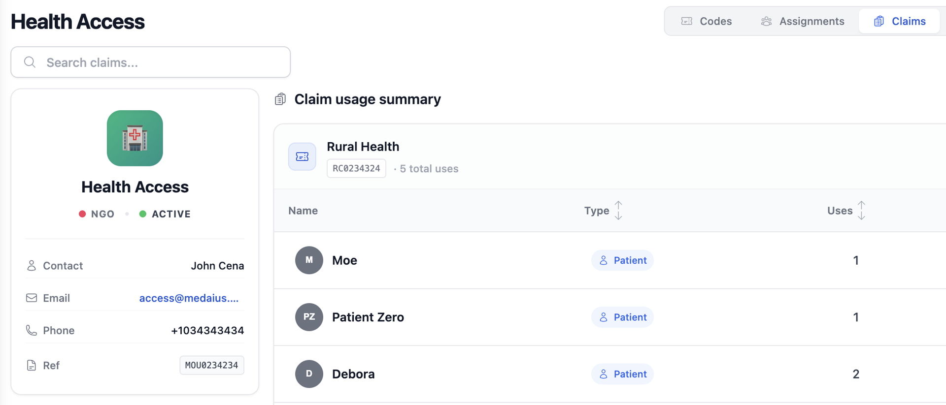Viewport: 946px width, 405px height.
Task: Select the Assignments people icon
Action: coord(766,21)
